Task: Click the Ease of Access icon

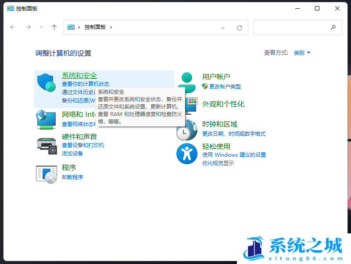Action: click(x=186, y=154)
